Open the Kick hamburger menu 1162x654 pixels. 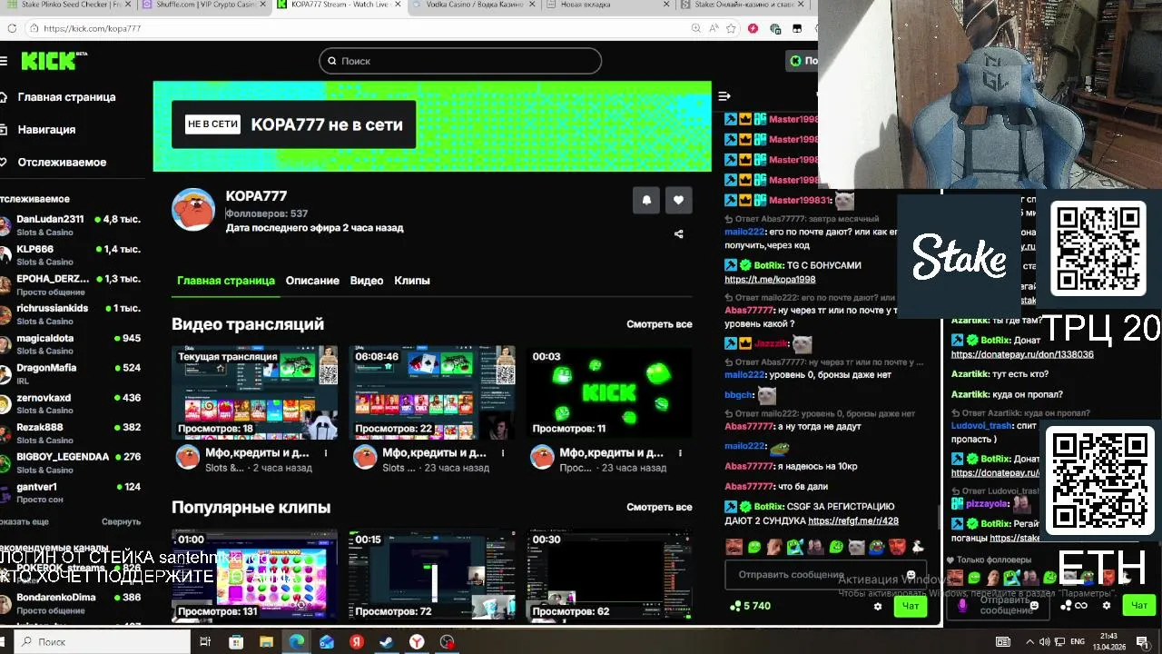click(4, 61)
